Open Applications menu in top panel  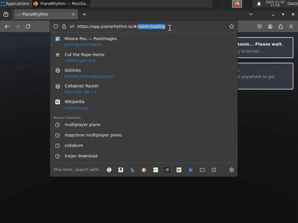pos(16,3)
